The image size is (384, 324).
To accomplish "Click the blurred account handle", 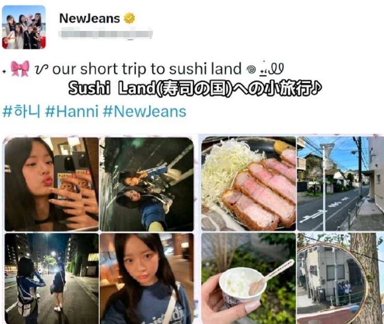I will click(x=105, y=34).
